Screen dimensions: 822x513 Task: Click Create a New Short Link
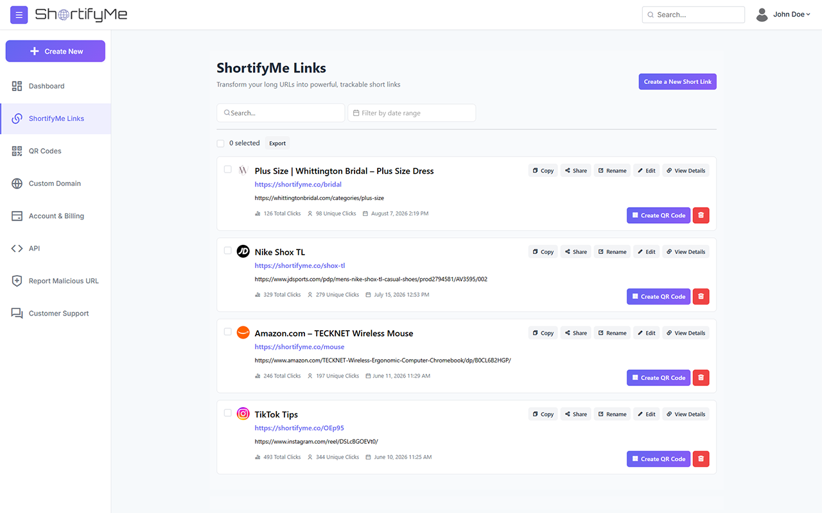pos(678,81)
